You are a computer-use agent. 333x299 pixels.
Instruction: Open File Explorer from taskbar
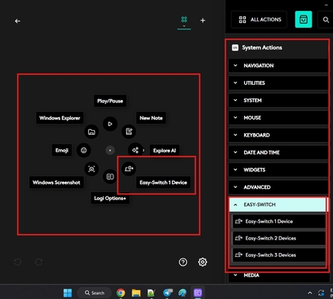pos(136,293)
